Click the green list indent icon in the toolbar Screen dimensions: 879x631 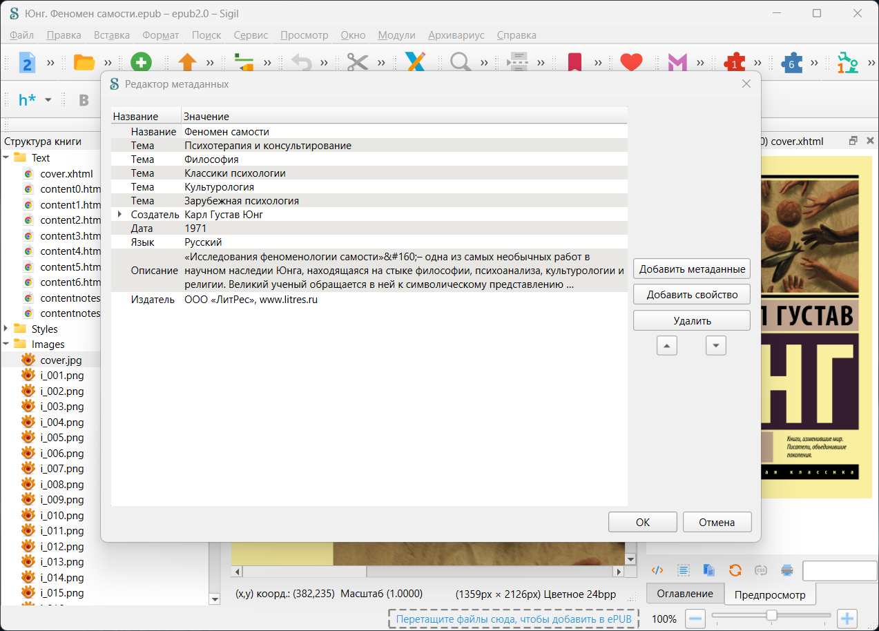[244, 63]
